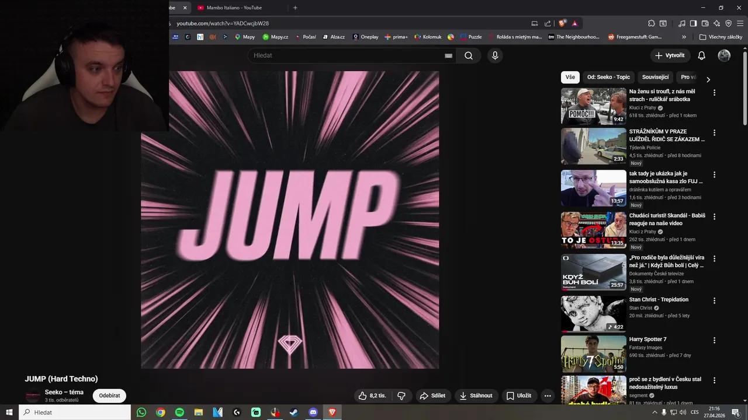Click the page vertical scrollbar
748x420 pixels.
pos(744,87)
